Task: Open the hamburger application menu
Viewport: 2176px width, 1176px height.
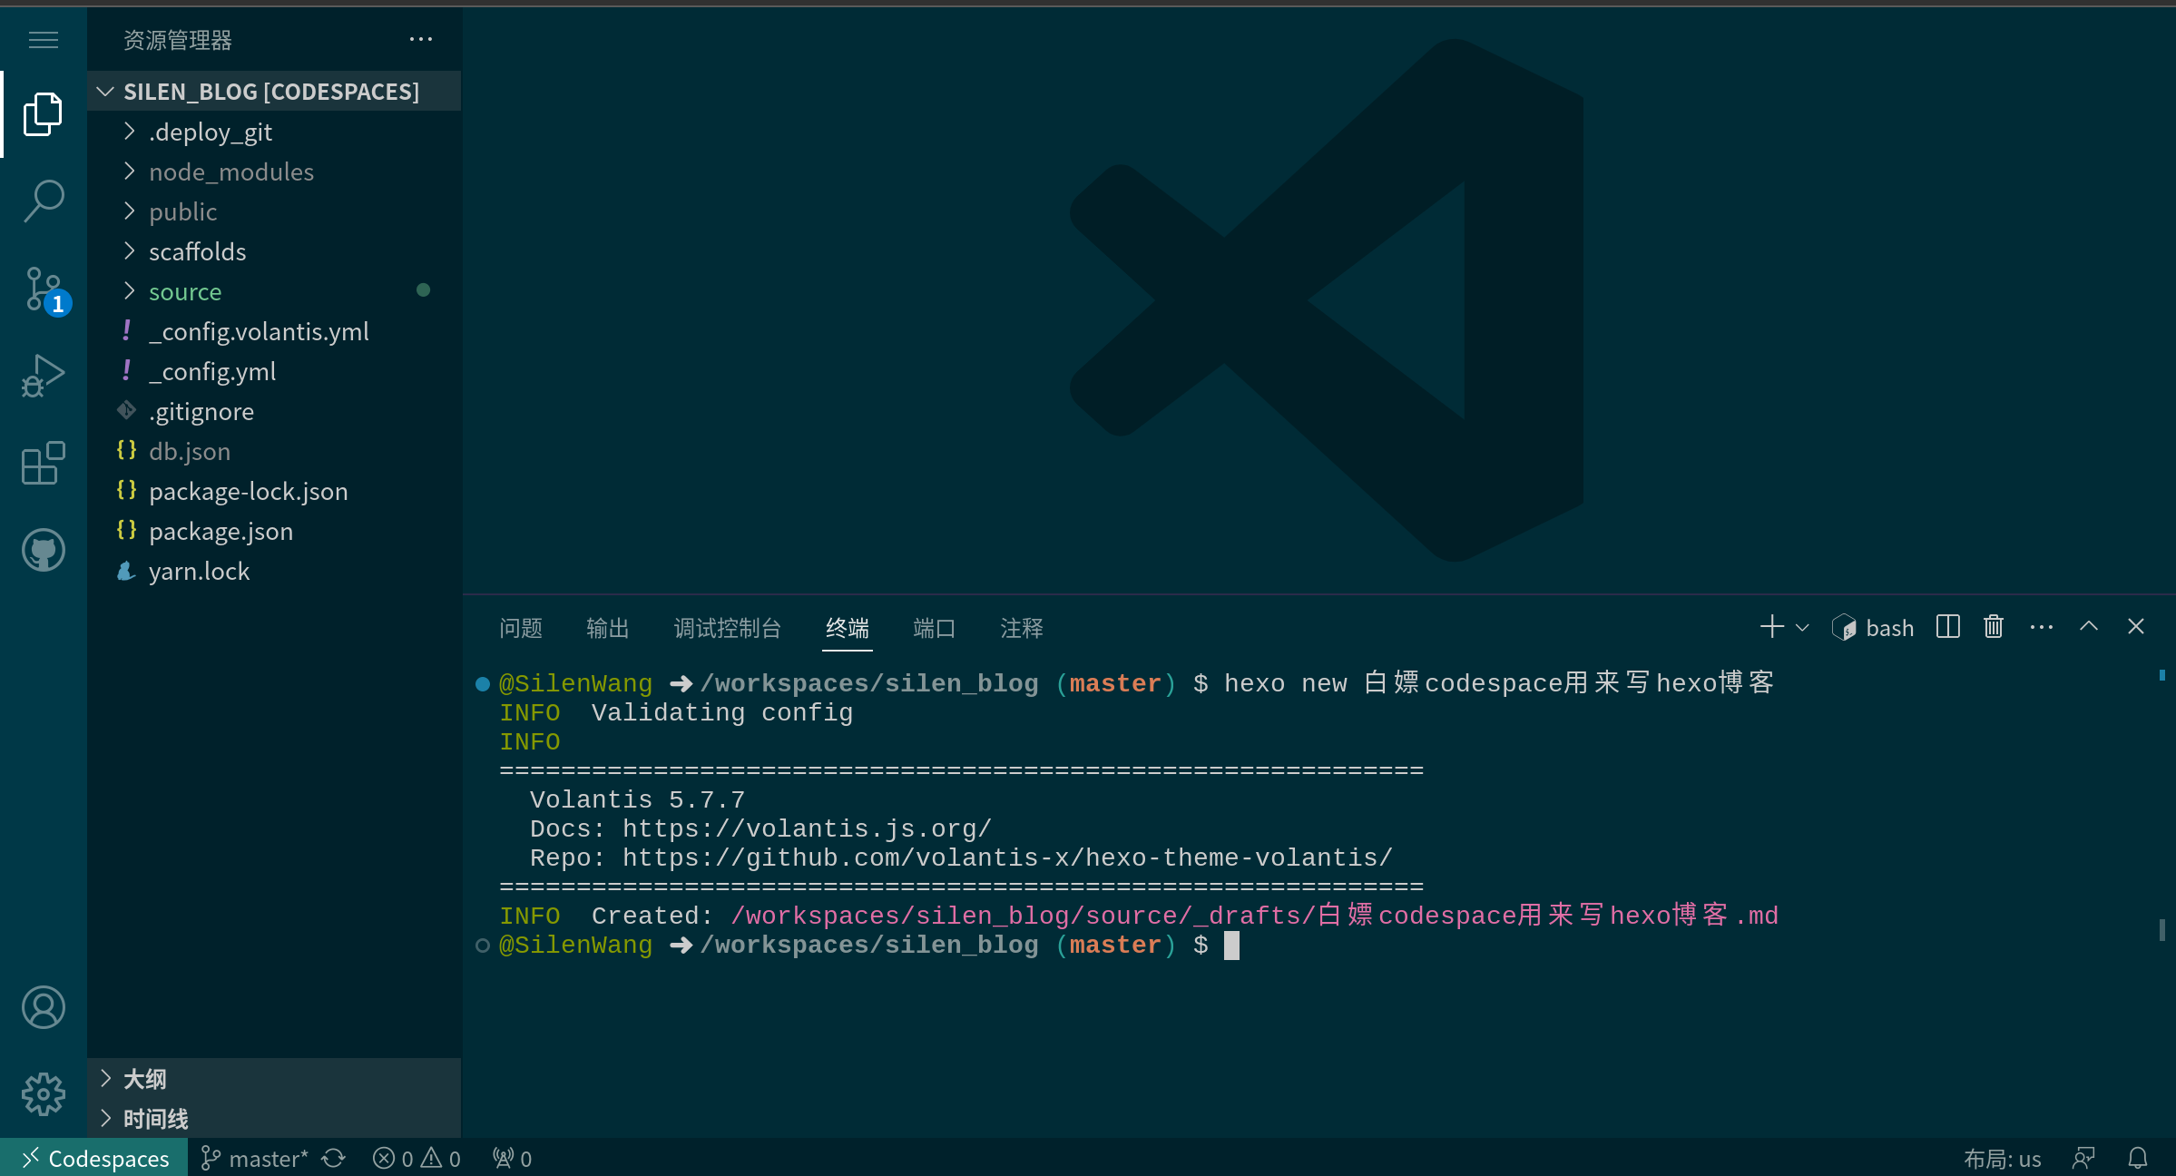Action: [x=43, y=40]
